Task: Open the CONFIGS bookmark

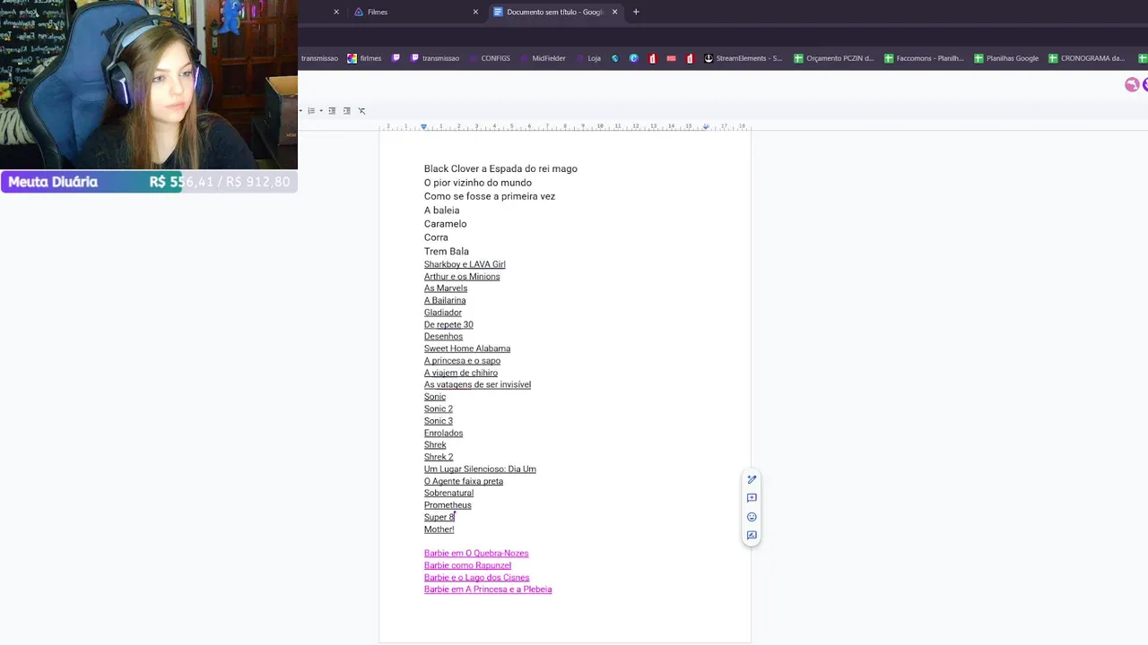Action: coord(488,58)
